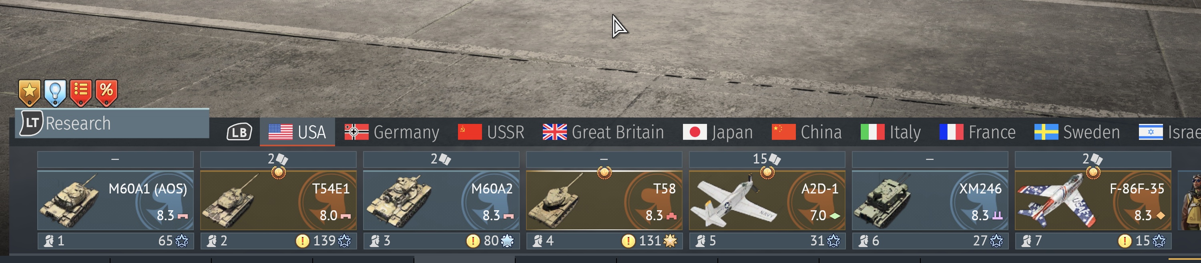Viewport: 1201px width, 263px height.
Task: Click the gold crew star beside 131
Action: coord(670,241)
